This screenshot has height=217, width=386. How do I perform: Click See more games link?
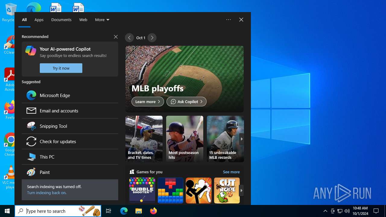coord(231,172)
